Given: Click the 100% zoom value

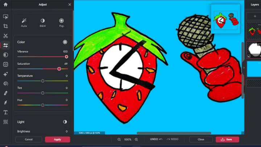Looking at the screenshot, I should [128, 139].
